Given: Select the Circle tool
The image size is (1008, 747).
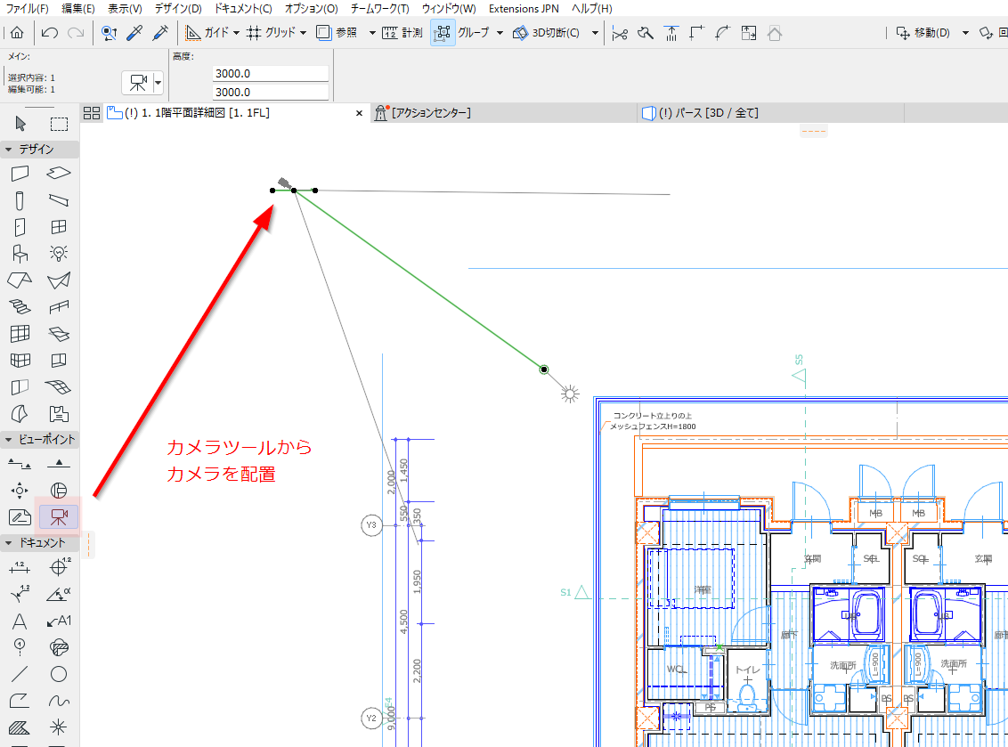Looking at the screenshot, I should [59, 674].
